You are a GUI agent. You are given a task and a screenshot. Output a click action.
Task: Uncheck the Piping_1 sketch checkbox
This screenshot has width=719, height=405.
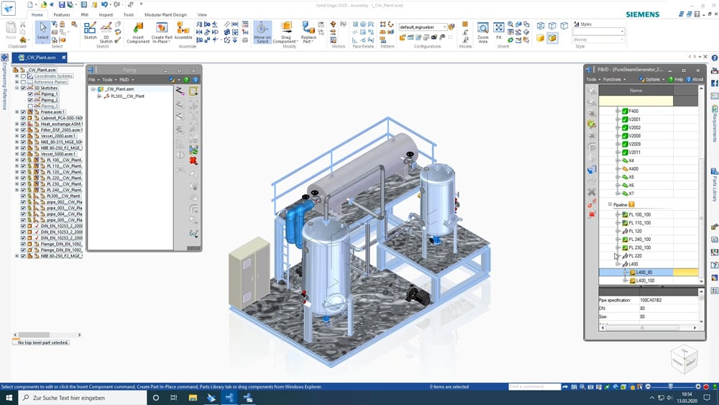[30, 94]
